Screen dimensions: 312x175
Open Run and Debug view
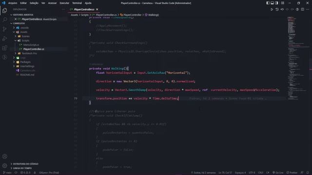point(4,38)
